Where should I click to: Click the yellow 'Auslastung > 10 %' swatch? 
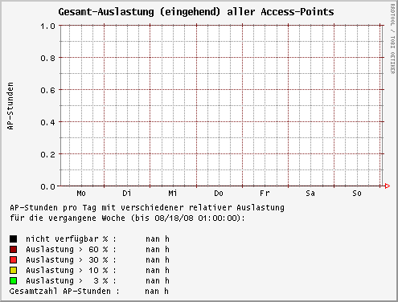(13, 270)
